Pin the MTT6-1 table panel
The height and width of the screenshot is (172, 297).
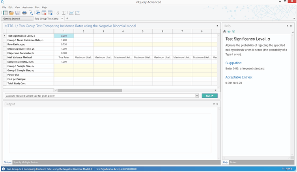click(217, 26)
